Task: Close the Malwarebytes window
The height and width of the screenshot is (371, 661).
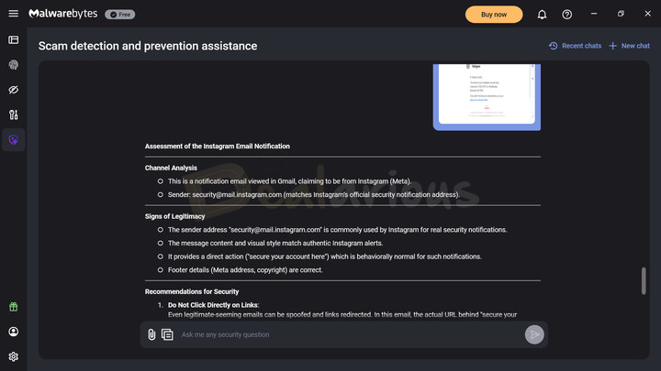Action: [648, 14]
